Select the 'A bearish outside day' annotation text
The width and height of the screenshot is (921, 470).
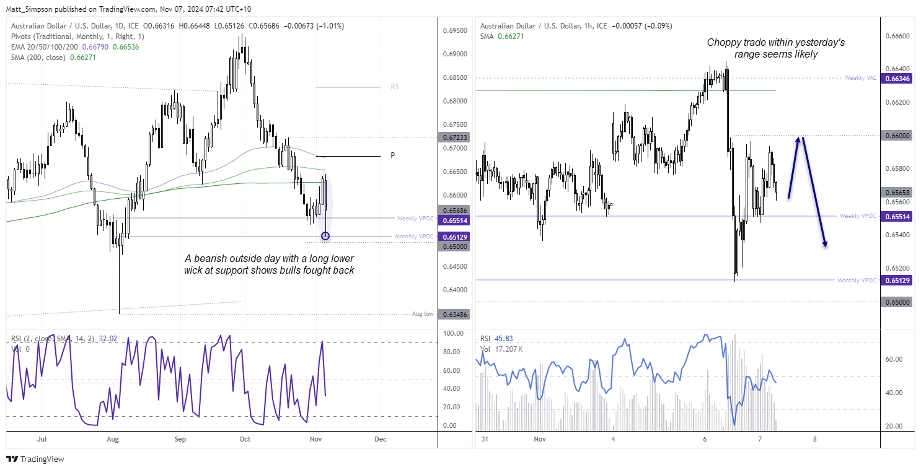270,264
